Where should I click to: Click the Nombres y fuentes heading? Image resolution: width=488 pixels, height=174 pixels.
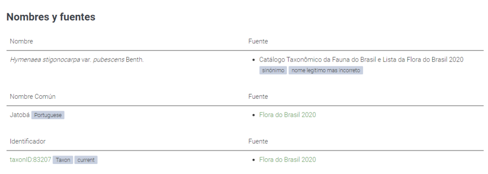tap(51, 17)
